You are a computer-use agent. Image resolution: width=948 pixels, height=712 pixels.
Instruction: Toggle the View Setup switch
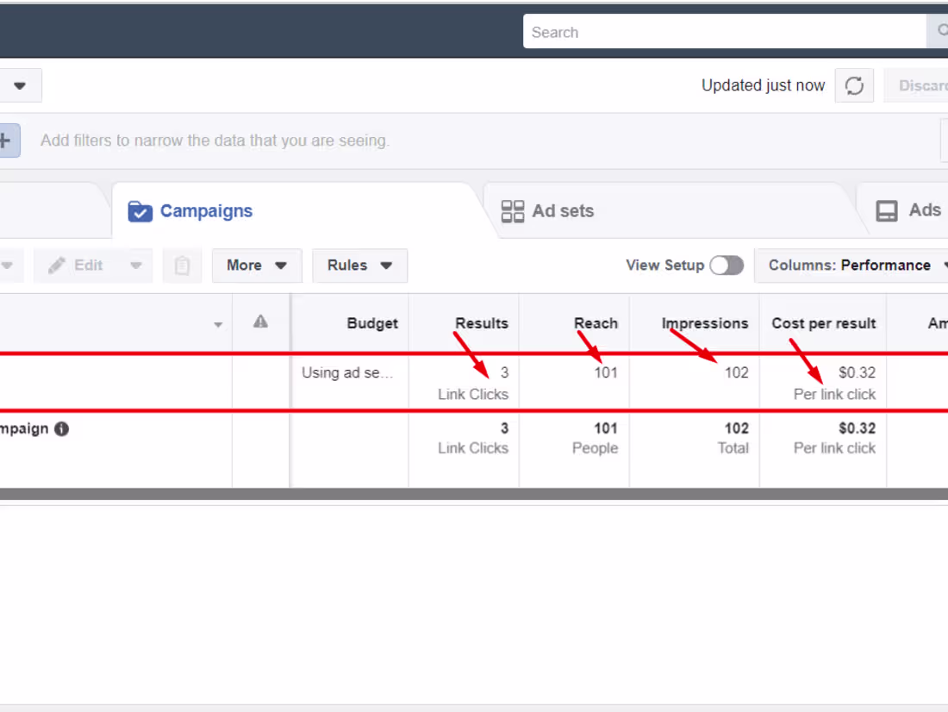726,265
